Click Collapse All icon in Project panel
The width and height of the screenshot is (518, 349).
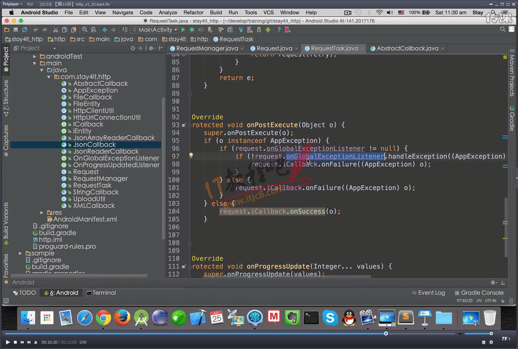tap(141, 48)
